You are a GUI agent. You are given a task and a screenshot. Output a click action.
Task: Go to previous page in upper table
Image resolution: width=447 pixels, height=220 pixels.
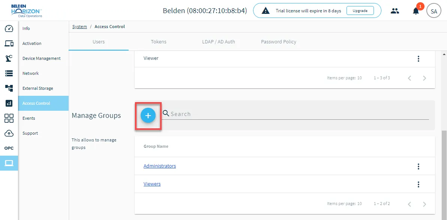pyautogui.click(x=409, y=78)
